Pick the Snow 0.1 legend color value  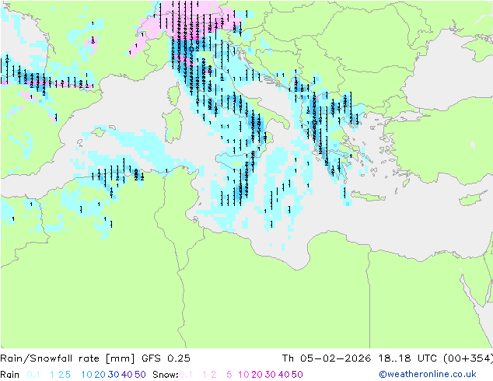click(186, 375)
